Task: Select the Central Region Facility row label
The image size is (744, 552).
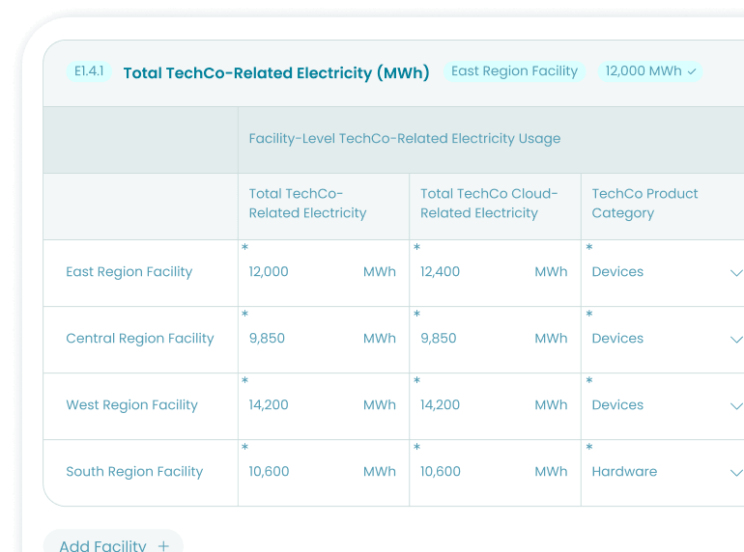Action: [x=140, y=339]
